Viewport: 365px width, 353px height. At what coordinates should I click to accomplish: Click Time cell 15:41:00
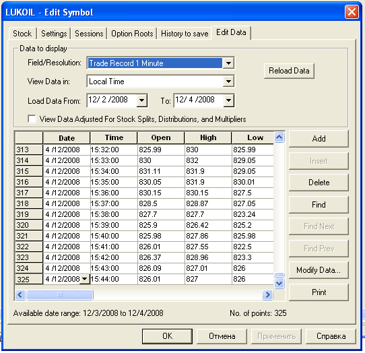(114, 247)
